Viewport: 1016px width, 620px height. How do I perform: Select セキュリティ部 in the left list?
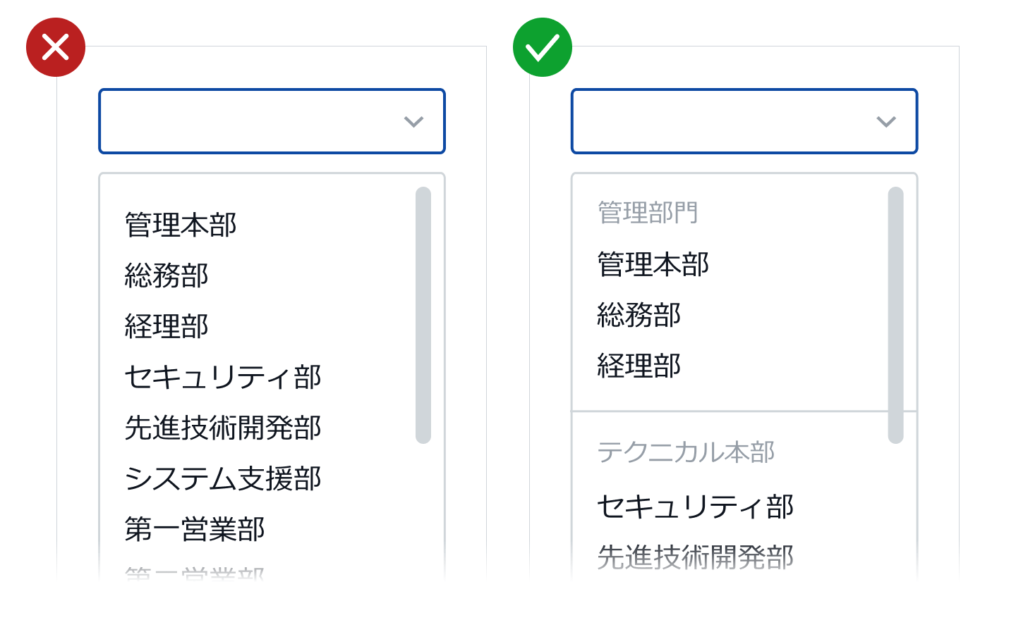(x=223, y=377)
